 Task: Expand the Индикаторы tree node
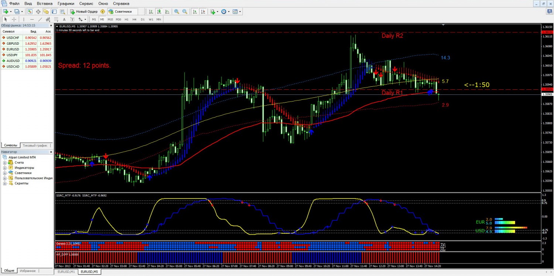5,168
